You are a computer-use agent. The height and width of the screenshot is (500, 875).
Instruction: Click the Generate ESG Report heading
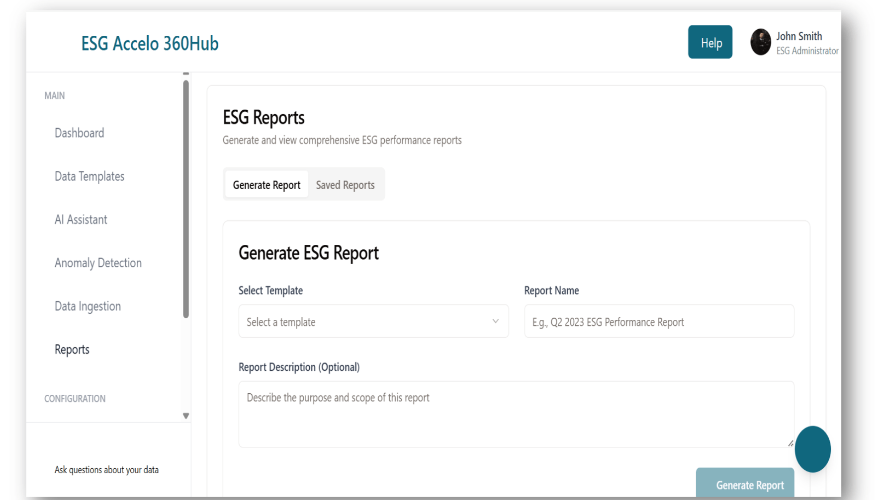coord(308,253)
